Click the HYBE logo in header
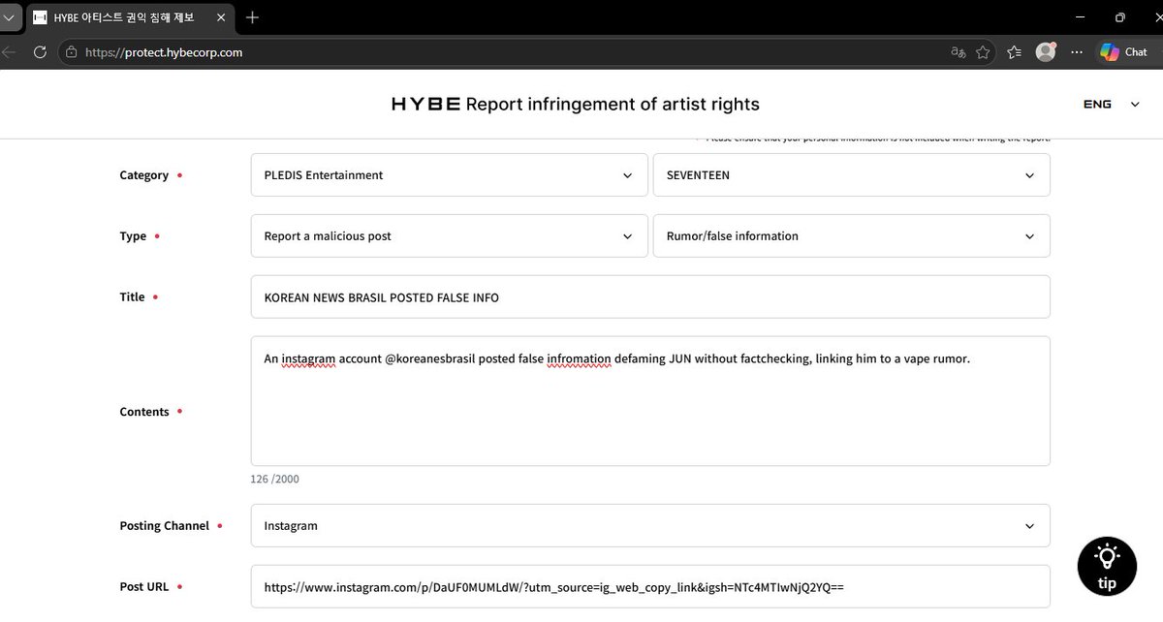Screen dimensions: 1163x622 425,105
